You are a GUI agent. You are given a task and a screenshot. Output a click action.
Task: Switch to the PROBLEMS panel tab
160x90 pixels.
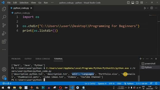(x=16, y=59)
